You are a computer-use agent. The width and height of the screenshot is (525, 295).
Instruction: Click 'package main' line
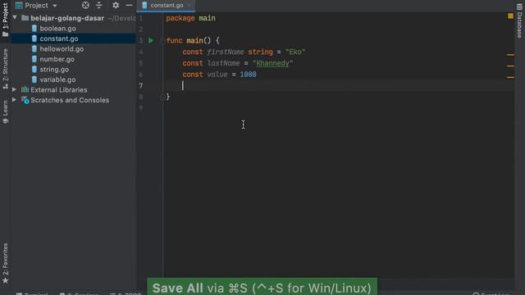[190, 18]
